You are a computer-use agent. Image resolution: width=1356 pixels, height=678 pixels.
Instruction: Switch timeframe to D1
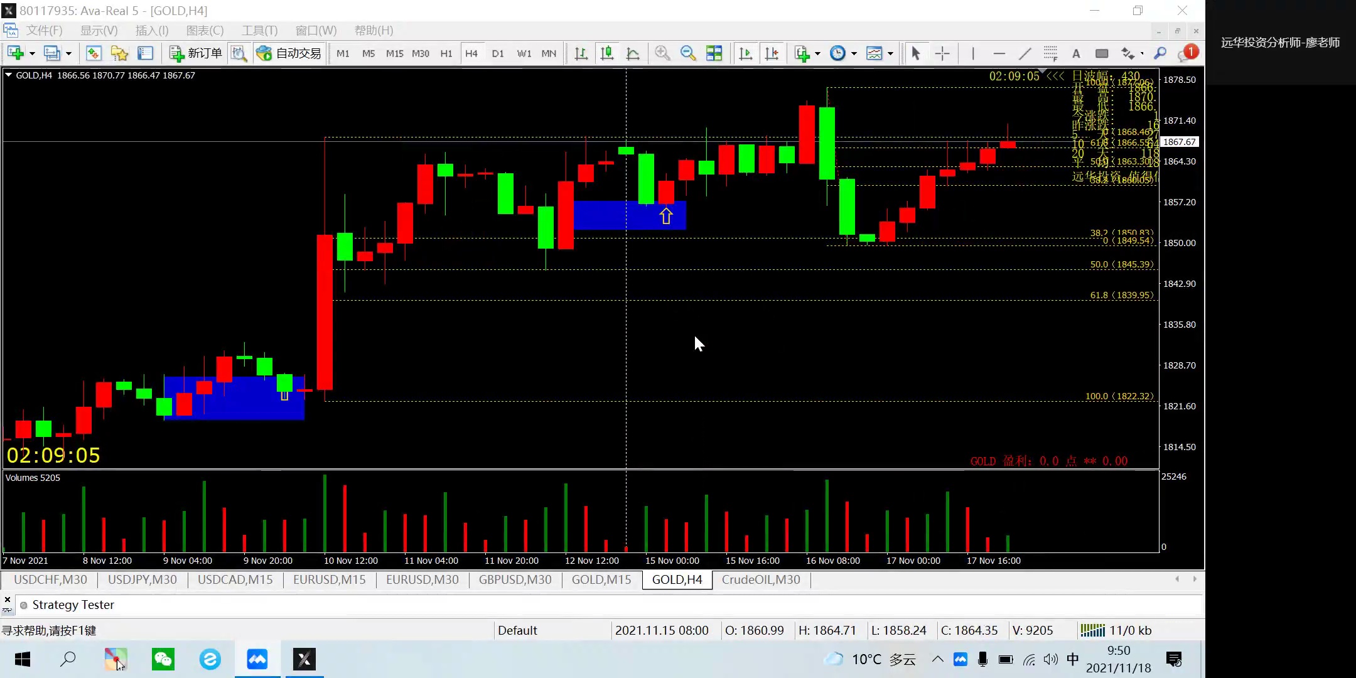click(x=497, y=53)
